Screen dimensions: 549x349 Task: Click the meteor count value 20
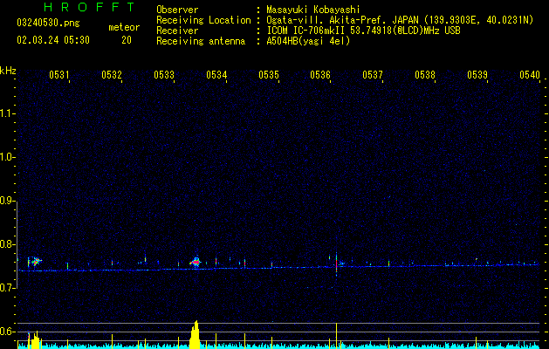click(127, 40)
